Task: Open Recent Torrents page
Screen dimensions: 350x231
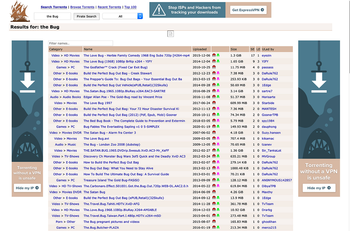Action: tap(109, 7)
